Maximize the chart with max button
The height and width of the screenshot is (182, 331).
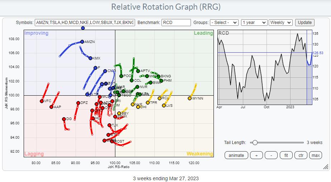(x=315, y=155)
